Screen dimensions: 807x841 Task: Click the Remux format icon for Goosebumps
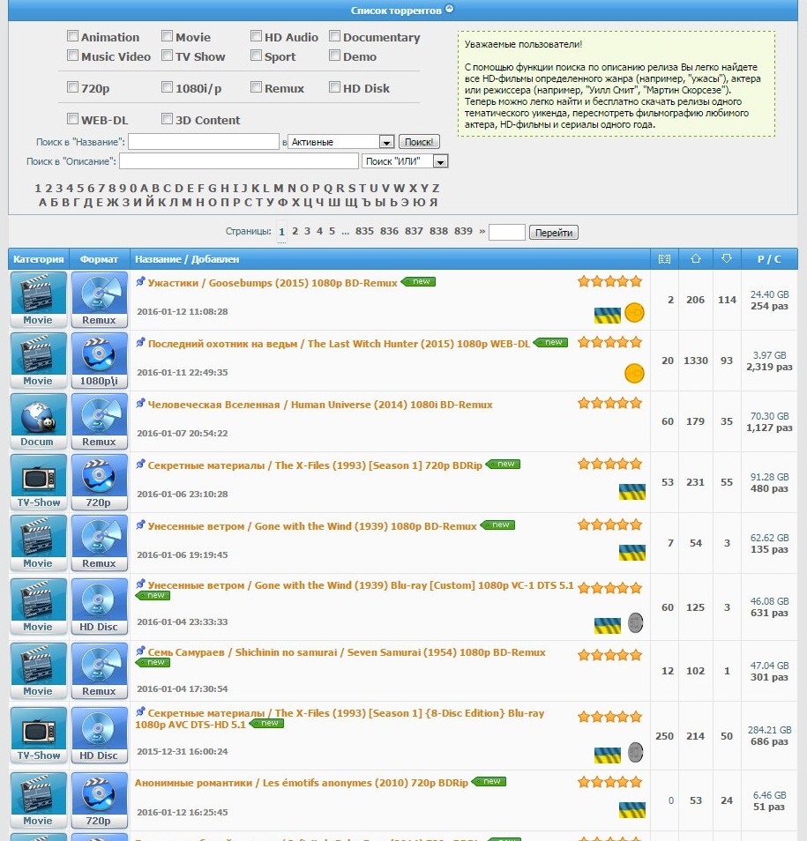coord(99,299)
